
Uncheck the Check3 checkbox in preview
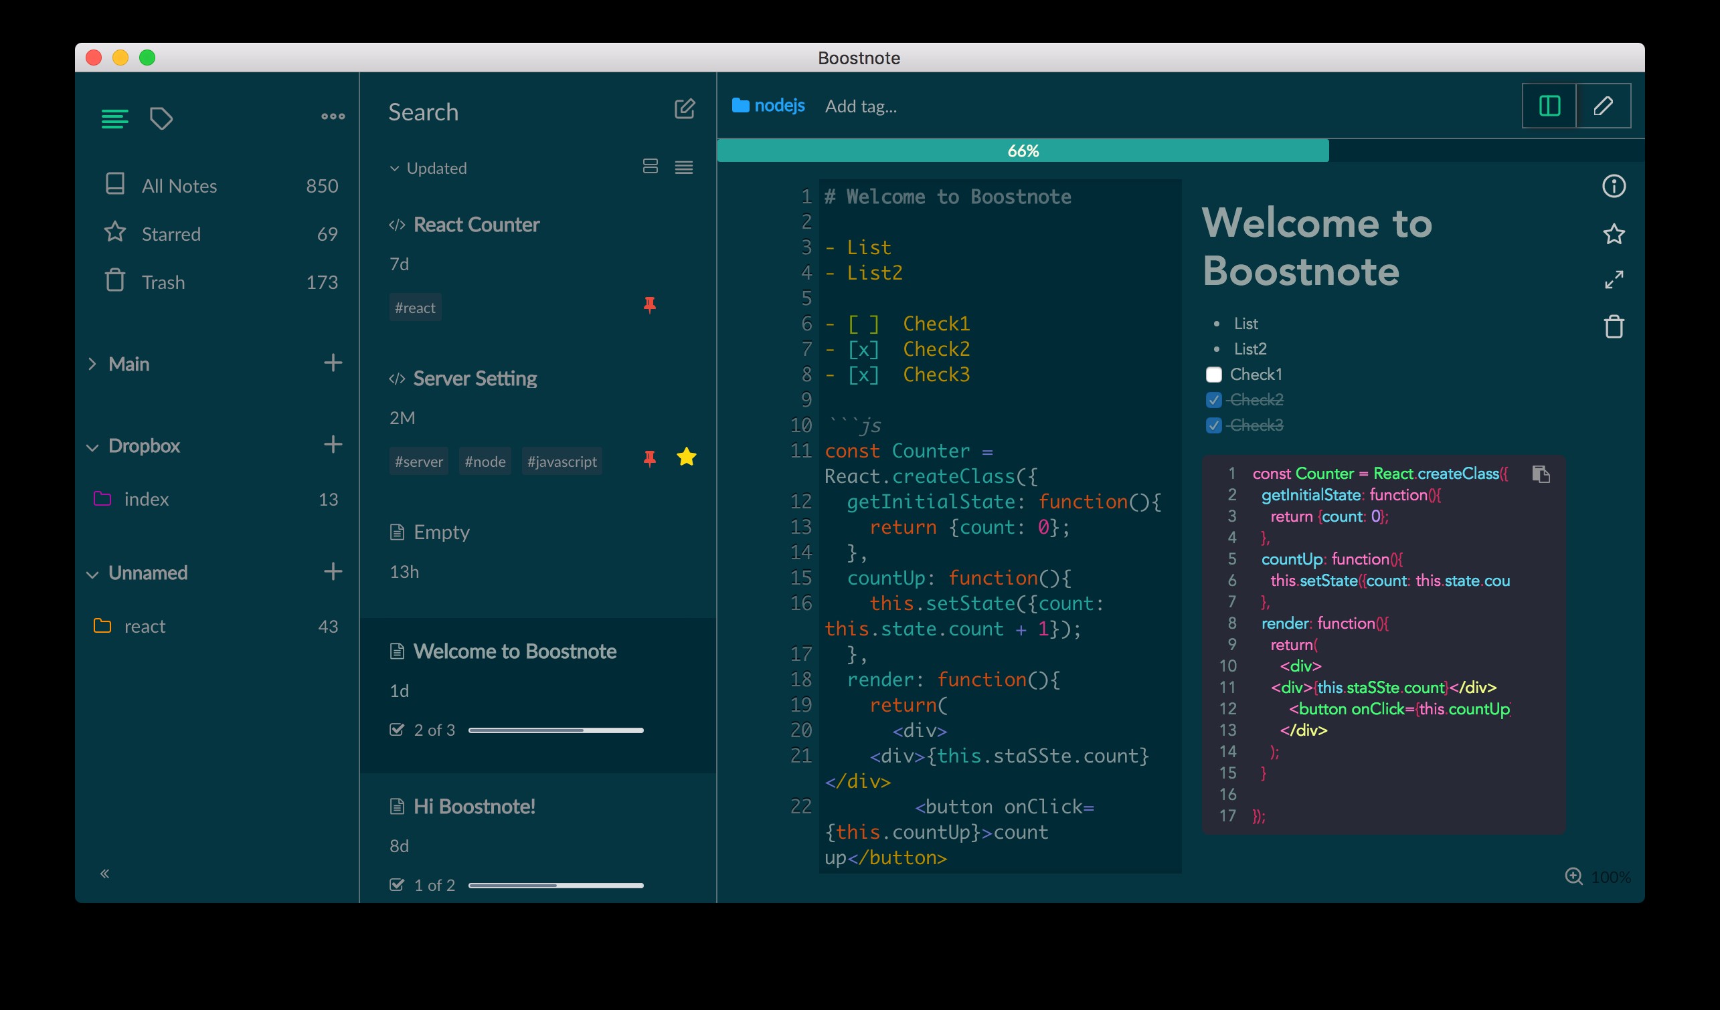point(1213,425)
